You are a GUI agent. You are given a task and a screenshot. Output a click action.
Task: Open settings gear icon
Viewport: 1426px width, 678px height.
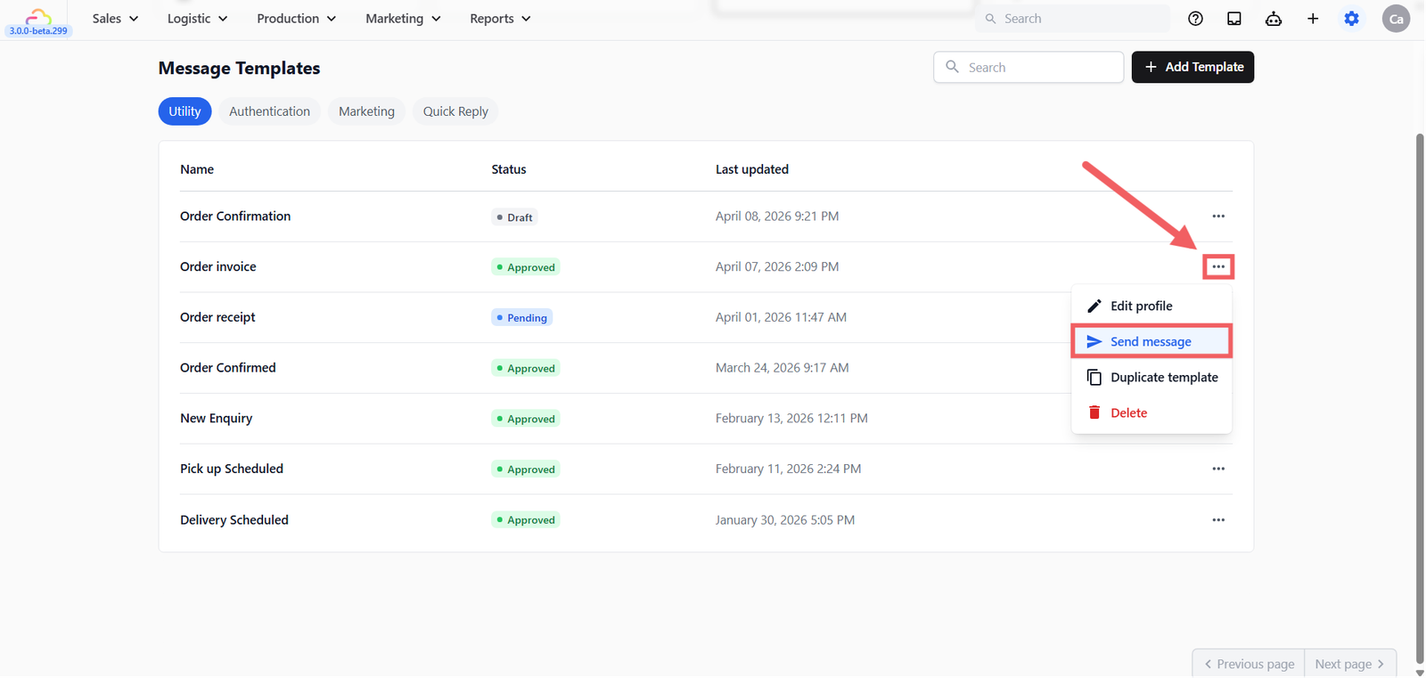(x=1352, y=19)
